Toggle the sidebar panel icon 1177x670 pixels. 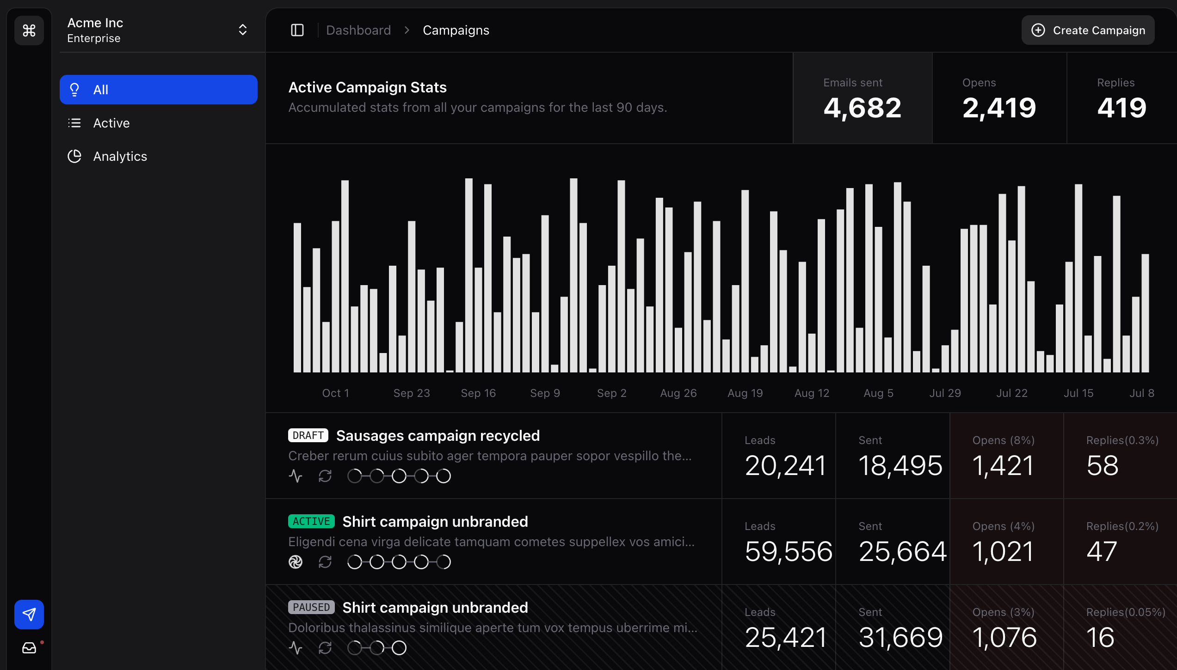(x=297, y=30)
